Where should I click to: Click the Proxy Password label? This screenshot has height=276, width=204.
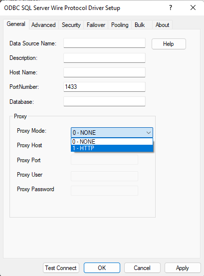coord(35,189)
